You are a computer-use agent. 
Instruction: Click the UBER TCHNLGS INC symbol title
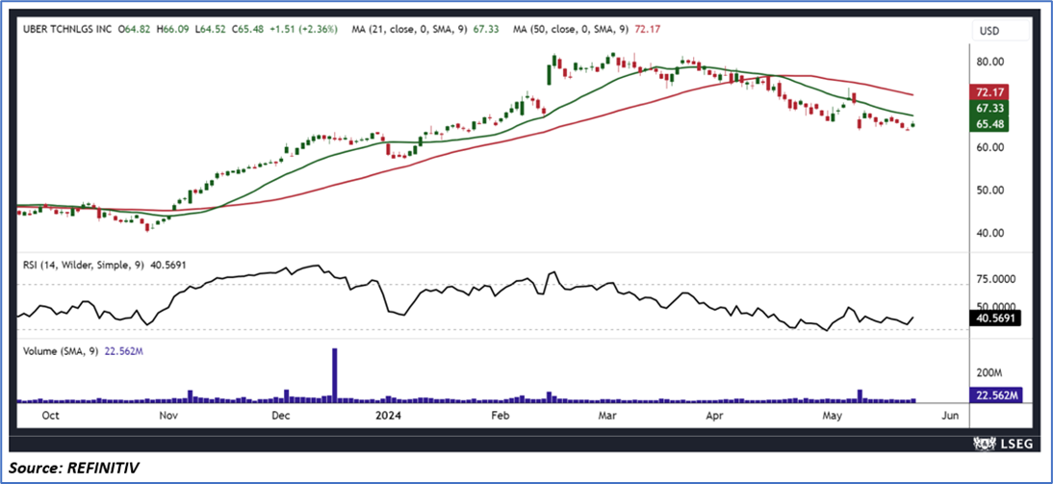[x=66, y=30]
